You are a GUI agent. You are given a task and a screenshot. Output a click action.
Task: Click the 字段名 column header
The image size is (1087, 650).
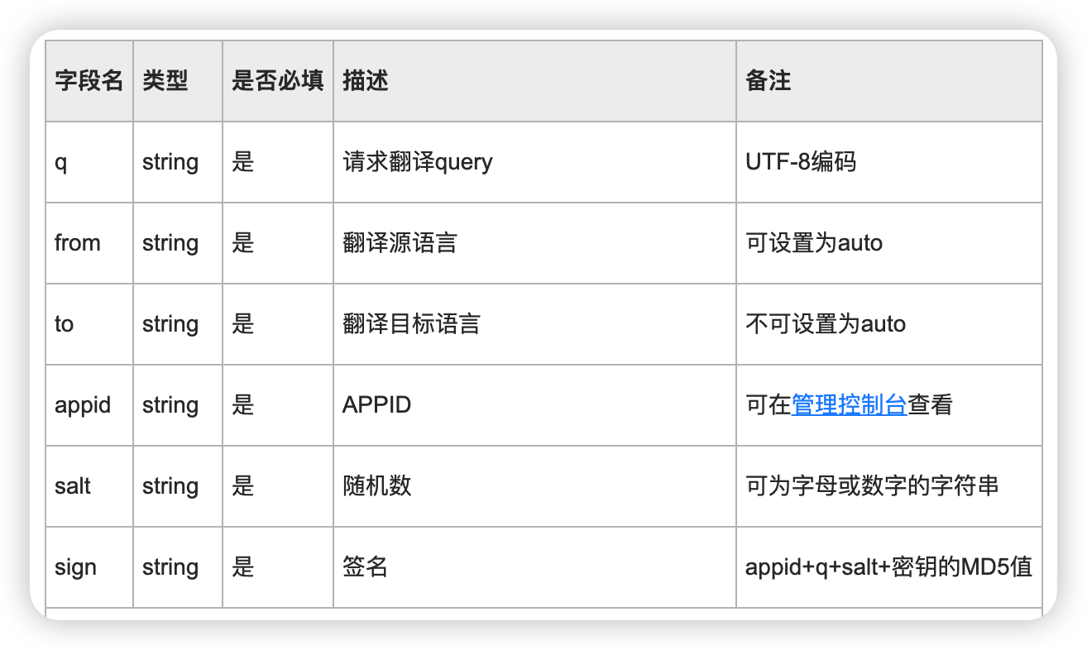pos(89,81)
